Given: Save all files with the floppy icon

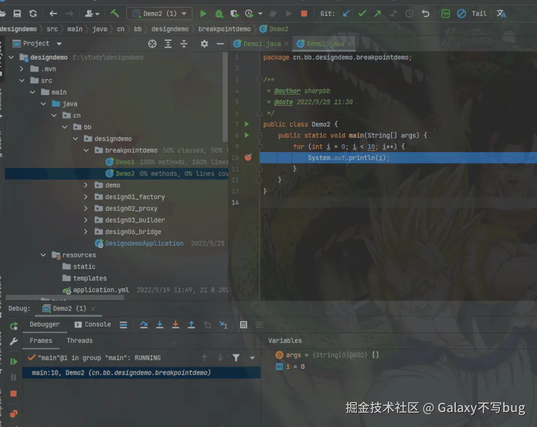Looking at the screenshot, I should (17, 14).
